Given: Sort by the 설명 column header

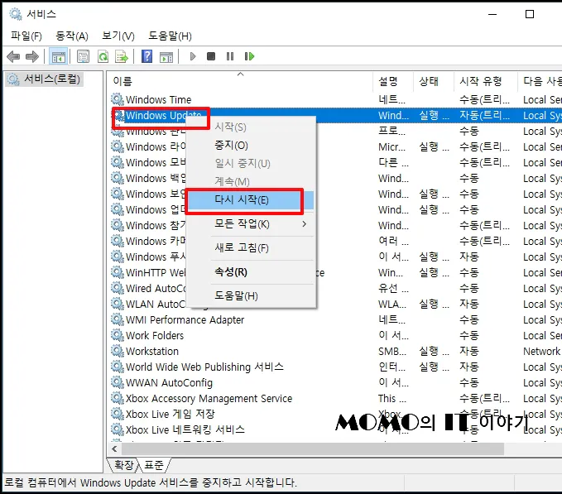Looking at the screenshot, I should pyautogui.click(x=393, y=81).
